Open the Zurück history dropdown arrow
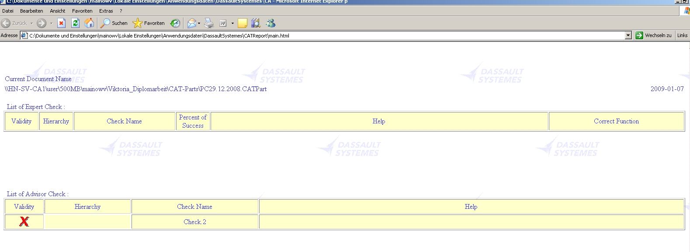The image size is (690, 252). (x=31, y=23)
